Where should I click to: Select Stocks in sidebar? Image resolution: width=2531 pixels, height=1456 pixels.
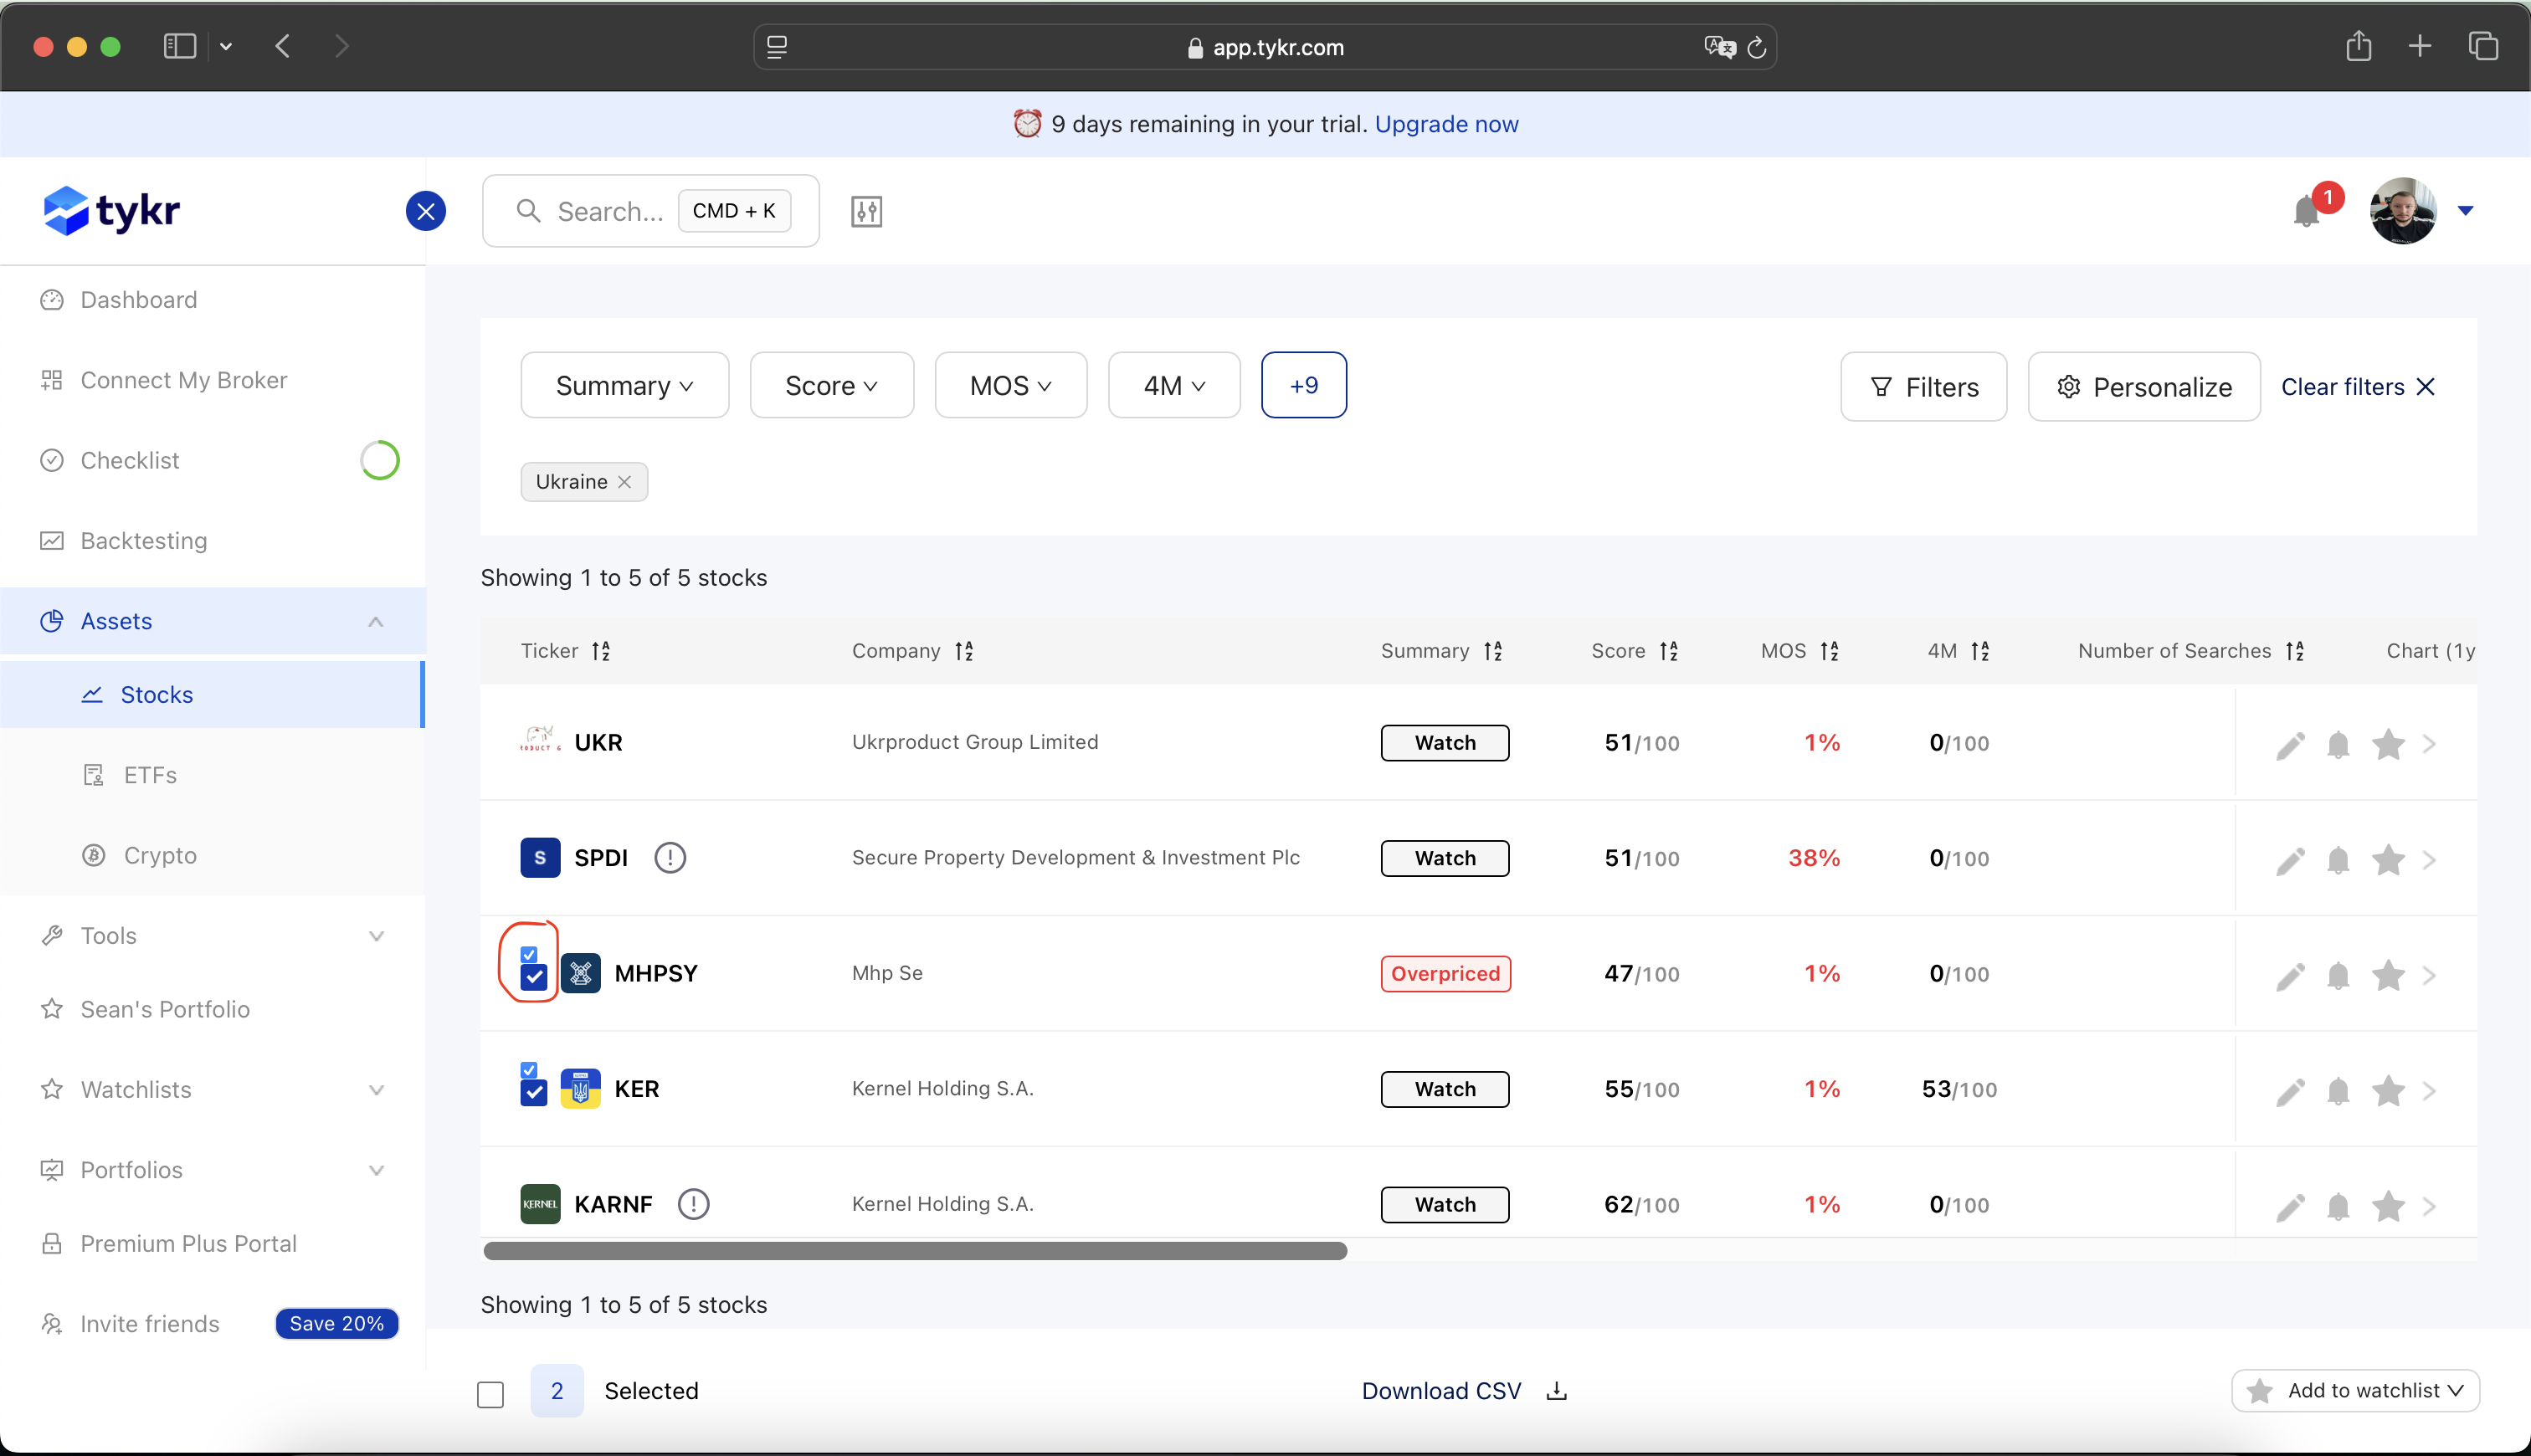[212, 695]
